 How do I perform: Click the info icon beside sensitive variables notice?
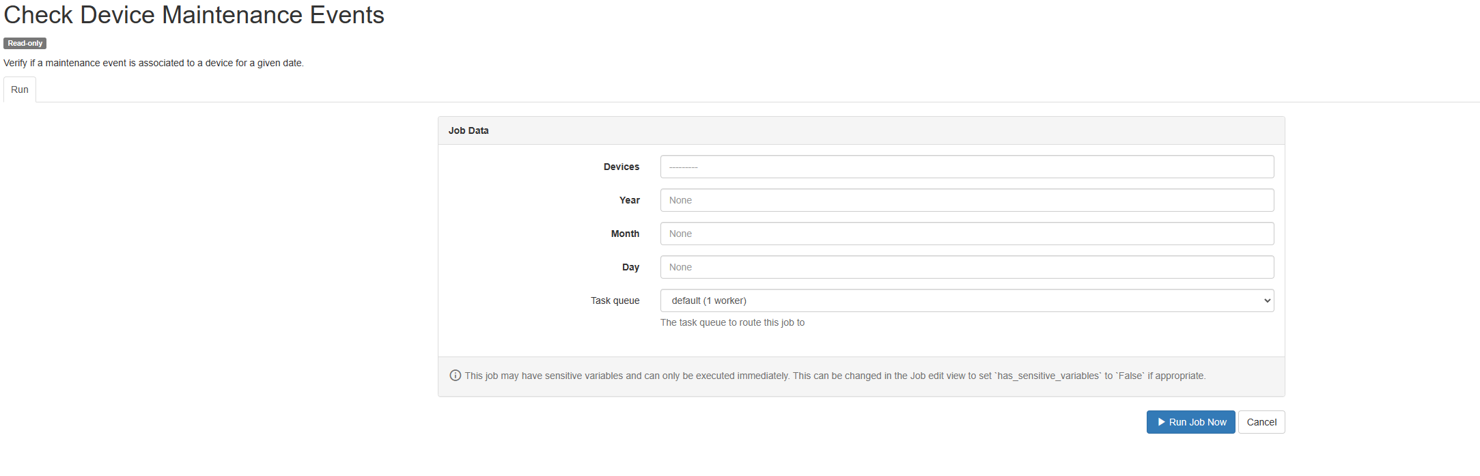pyautogui.click(x=456, y=376)
